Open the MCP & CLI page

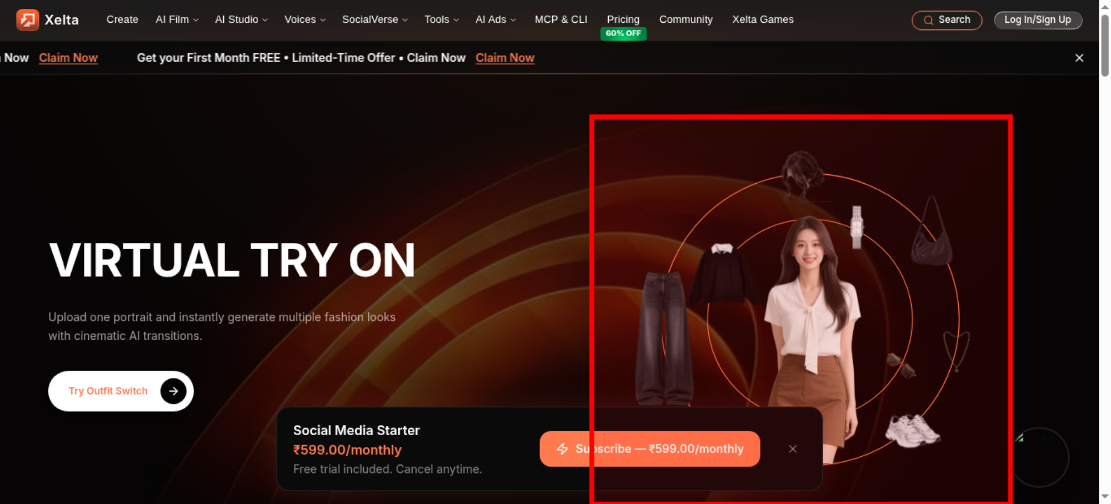(561, 19)
